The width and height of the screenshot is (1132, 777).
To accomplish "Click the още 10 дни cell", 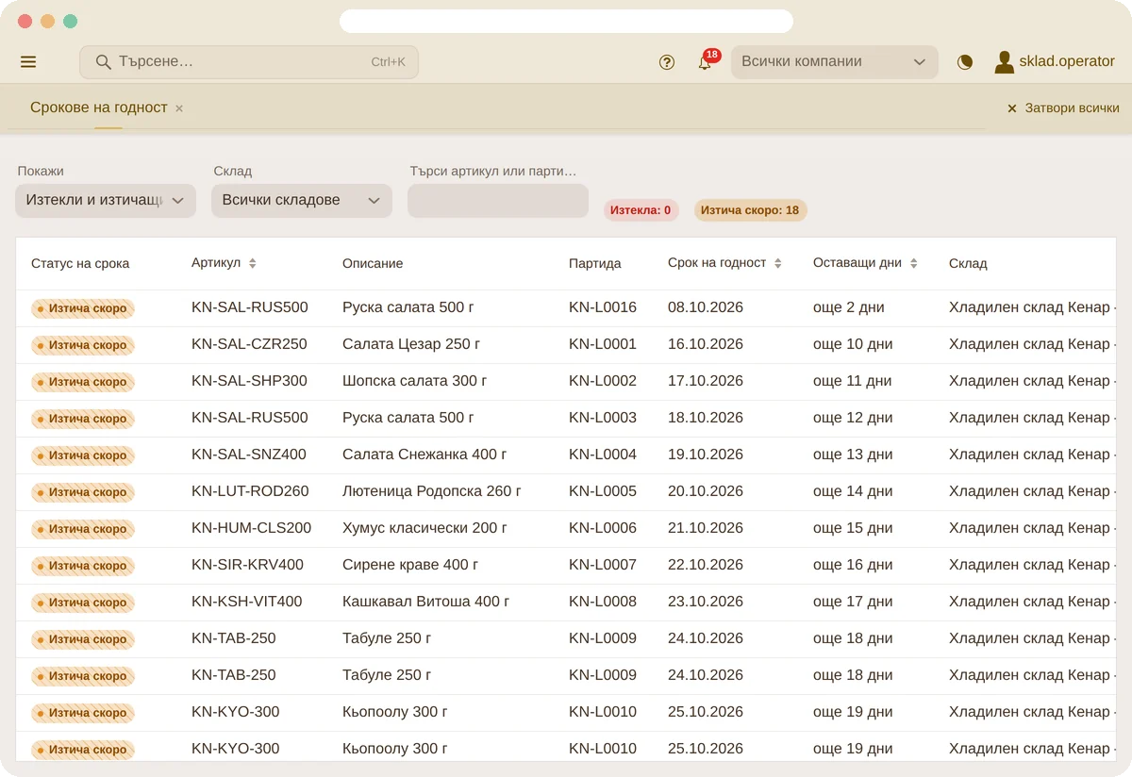I will coord(853,344).
